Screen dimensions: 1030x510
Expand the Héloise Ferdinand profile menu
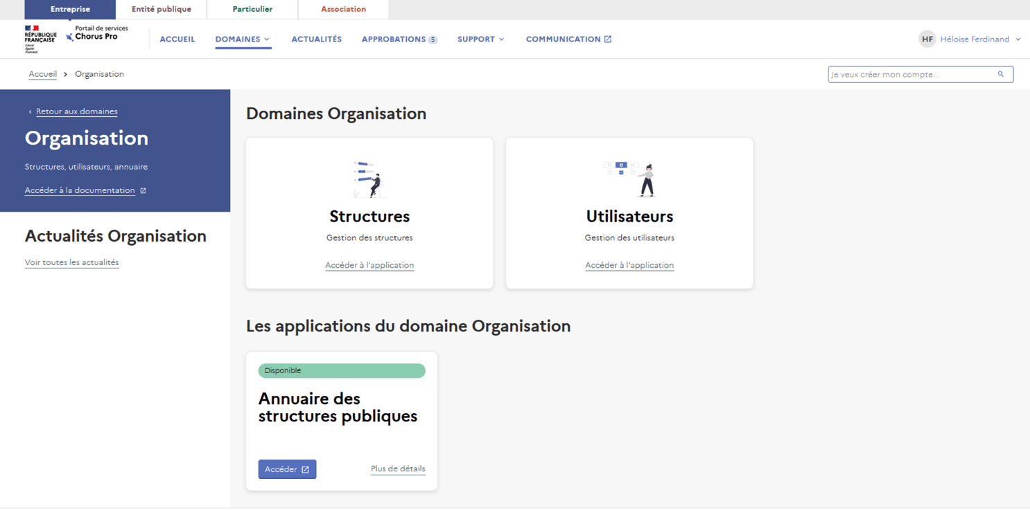(x=973, y=39)
